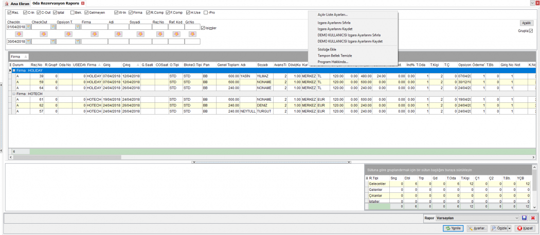Open the grid column chooser in main table
The width and height of the screenshot is (540, 235).
(x=10, y=65)
